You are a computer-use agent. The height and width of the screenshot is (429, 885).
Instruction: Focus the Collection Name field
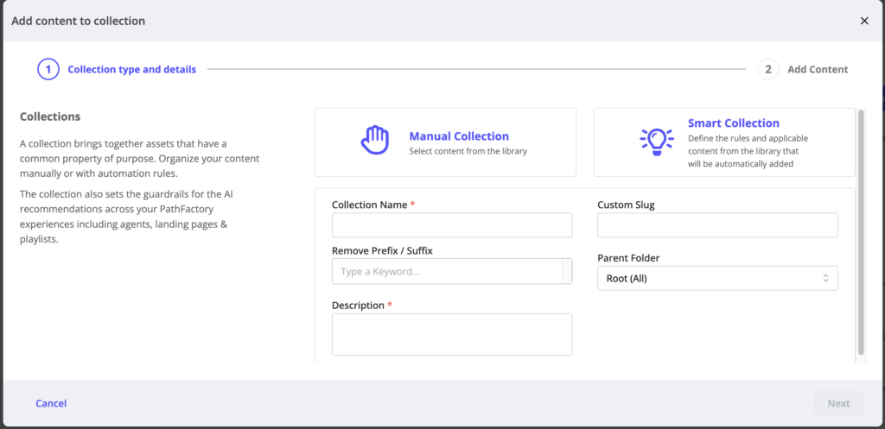(x=452, y=225)
